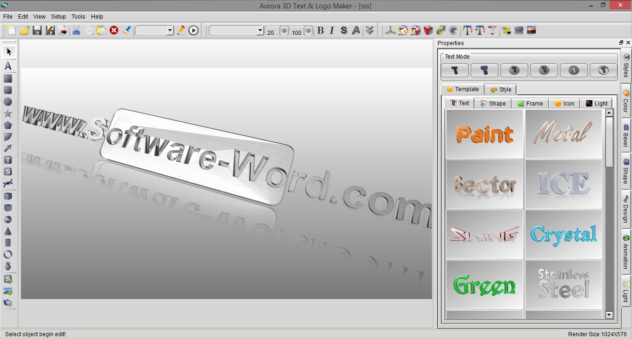Select the second Text Mode button
632x339 pixels.
click(485, 70)
